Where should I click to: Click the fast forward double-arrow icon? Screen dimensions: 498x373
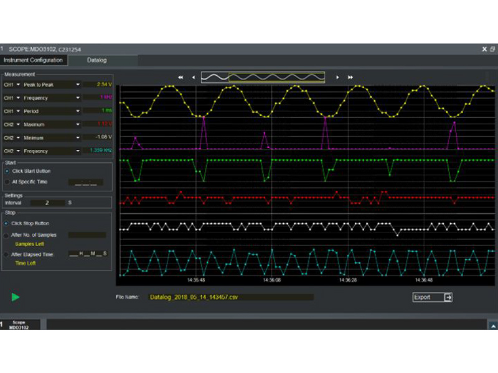pos(350,78)
